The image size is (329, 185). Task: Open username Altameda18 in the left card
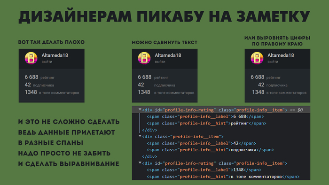[55, 55]
